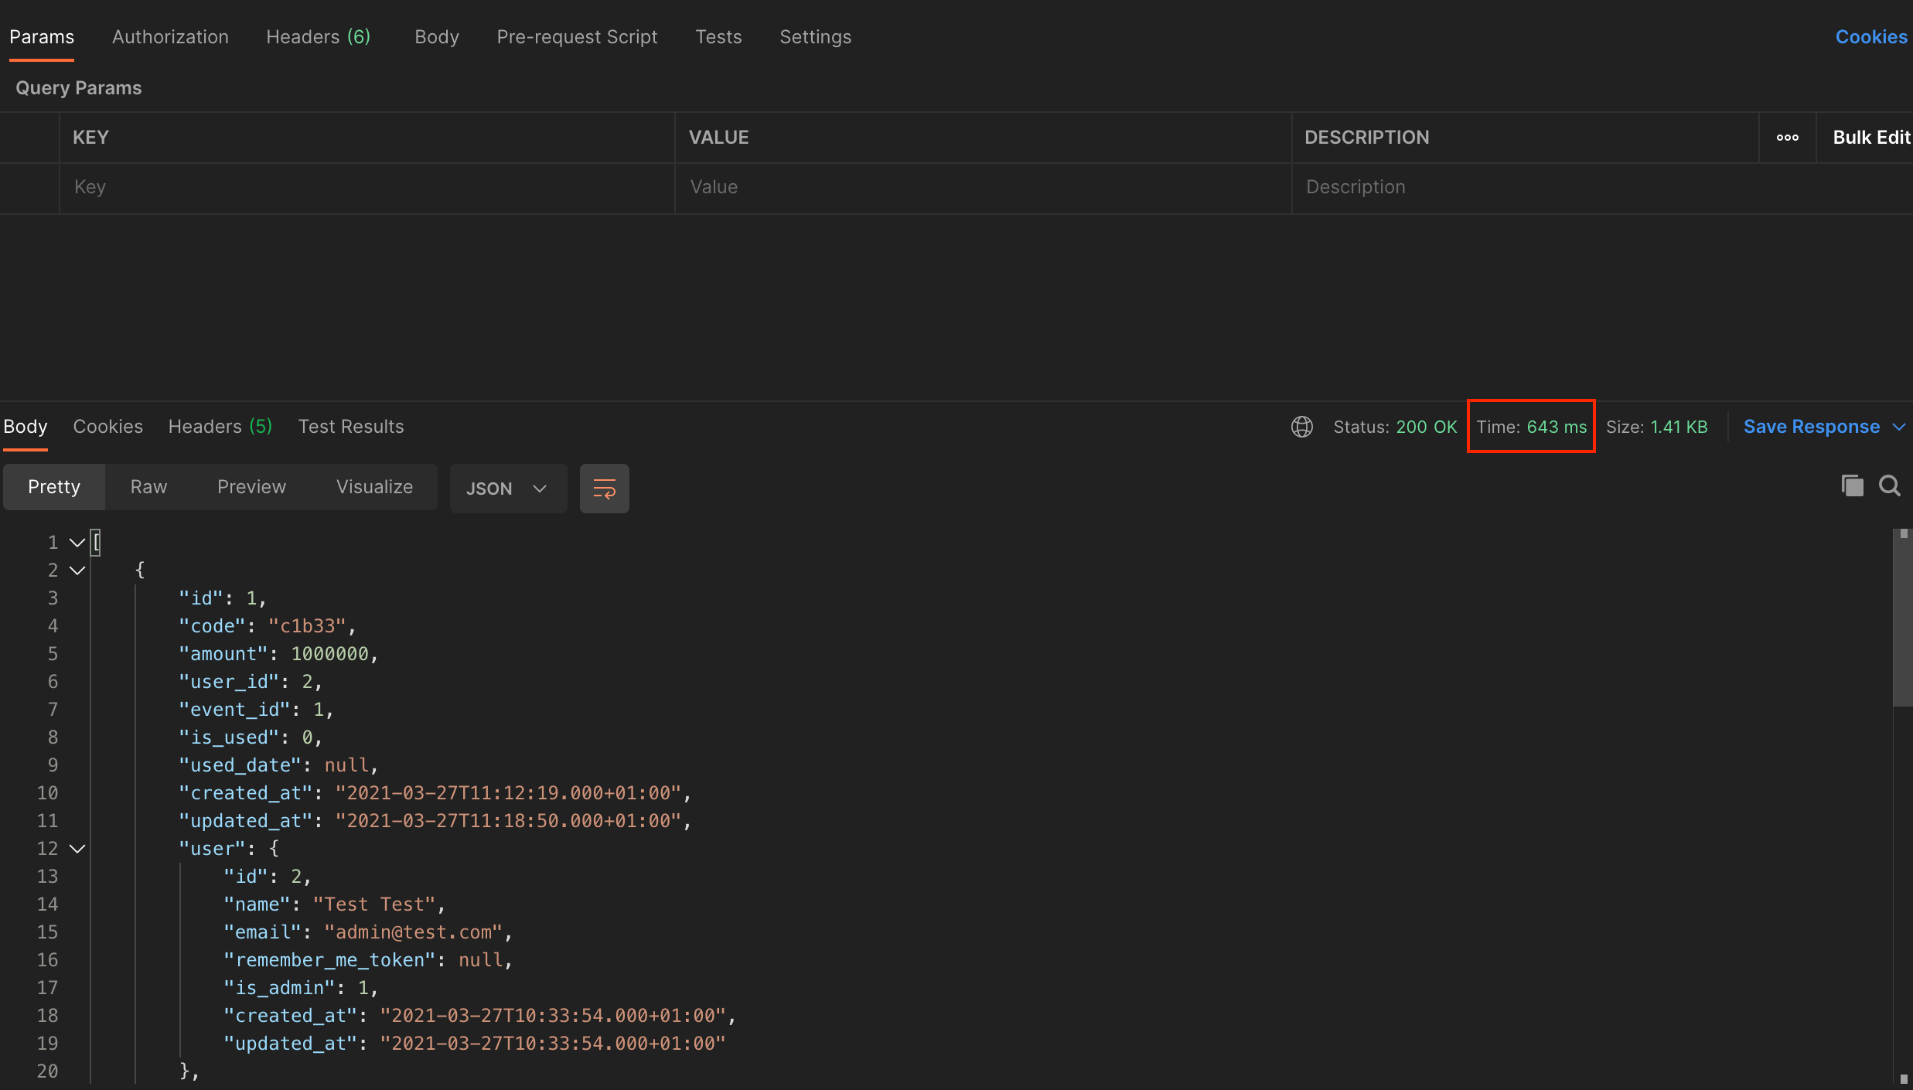1913x1090 pixels.
Task: Click the "code": "c1b33" line
Action: (x=268, y=626)
